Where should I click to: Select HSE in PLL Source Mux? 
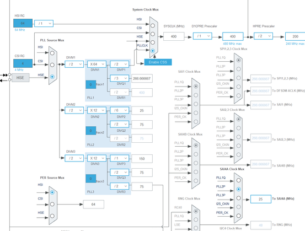click(52, 77)
